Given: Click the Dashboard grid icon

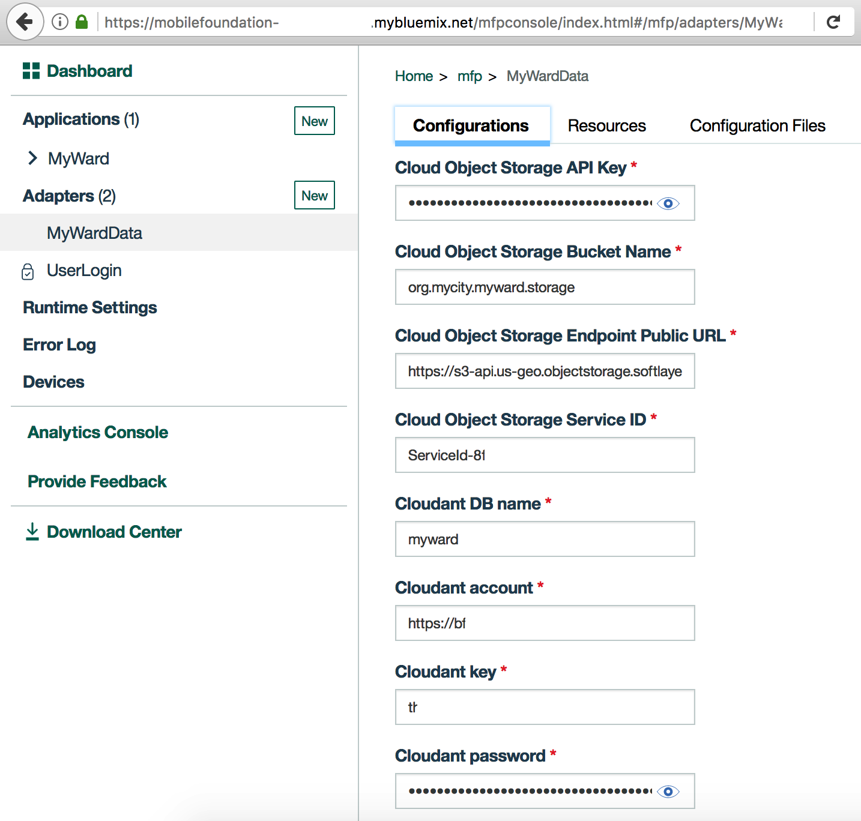Looking at the screenshot, I should (31, 70).
